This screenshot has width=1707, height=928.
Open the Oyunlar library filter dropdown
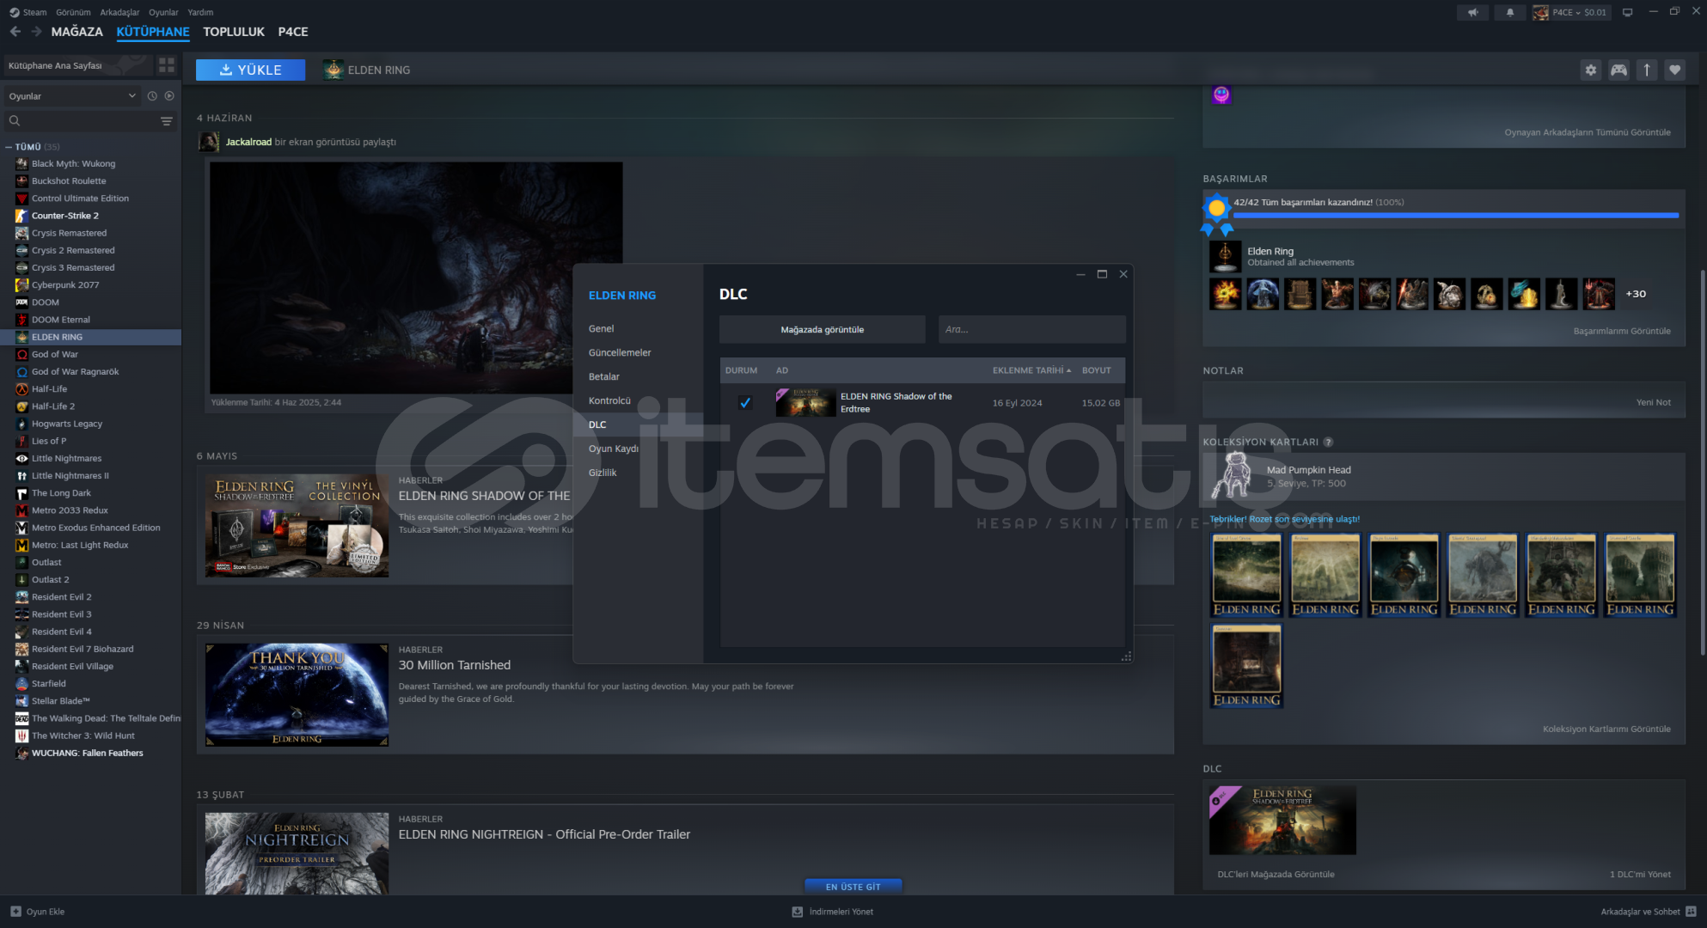pyautogui.click(x=72, y=96)
